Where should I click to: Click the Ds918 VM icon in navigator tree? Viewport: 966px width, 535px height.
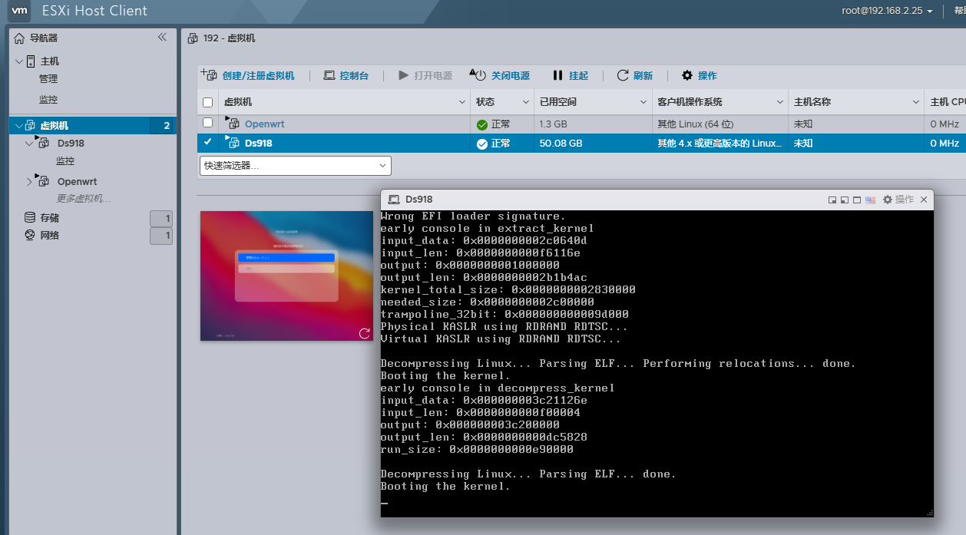click(44, 142)
